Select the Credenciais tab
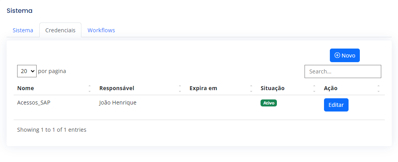Image resolution: width=398 pixels, height=162 pixels. (x=60, y=30)
